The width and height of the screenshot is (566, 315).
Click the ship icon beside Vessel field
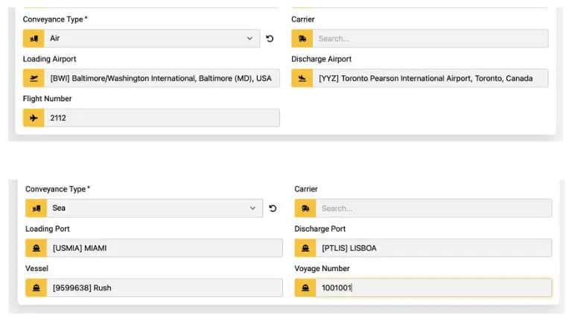(x=36, y=287)
